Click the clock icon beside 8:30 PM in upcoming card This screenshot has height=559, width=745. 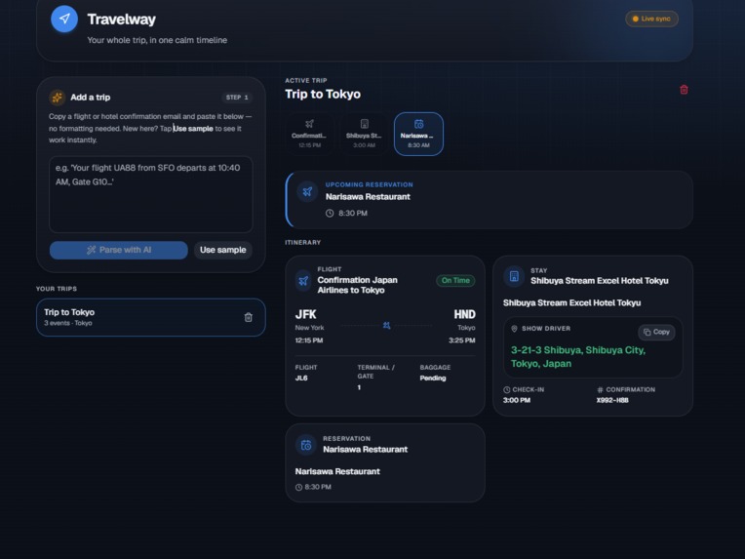pyautogui.click(x=330, y=214)
